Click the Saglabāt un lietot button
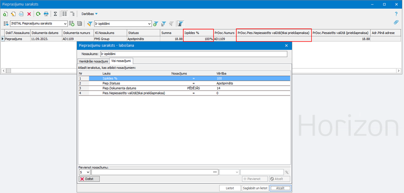This screenshot has height=193, width=404. point(255,188)
